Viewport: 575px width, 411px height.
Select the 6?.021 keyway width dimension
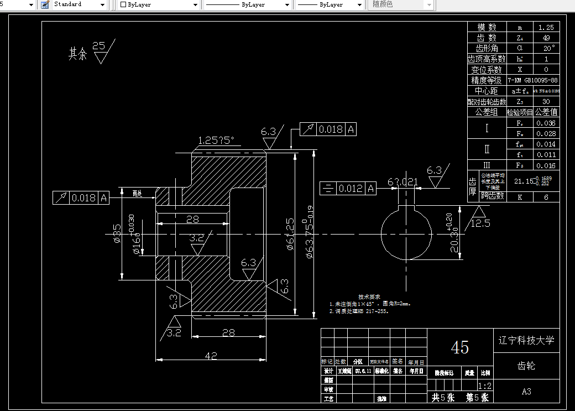[402, 182]
